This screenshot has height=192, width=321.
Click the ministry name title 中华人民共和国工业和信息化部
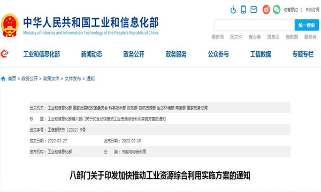pyautogui.click(x=91, y=22)
